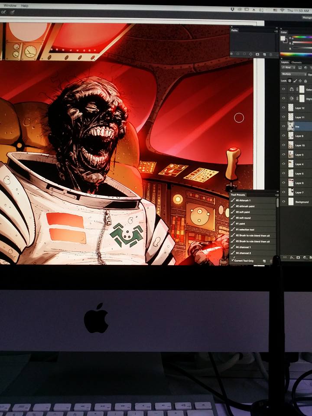Add layer mask icon in Layers panel
Viewport: 312px width, 416px height.
[298, 257]
